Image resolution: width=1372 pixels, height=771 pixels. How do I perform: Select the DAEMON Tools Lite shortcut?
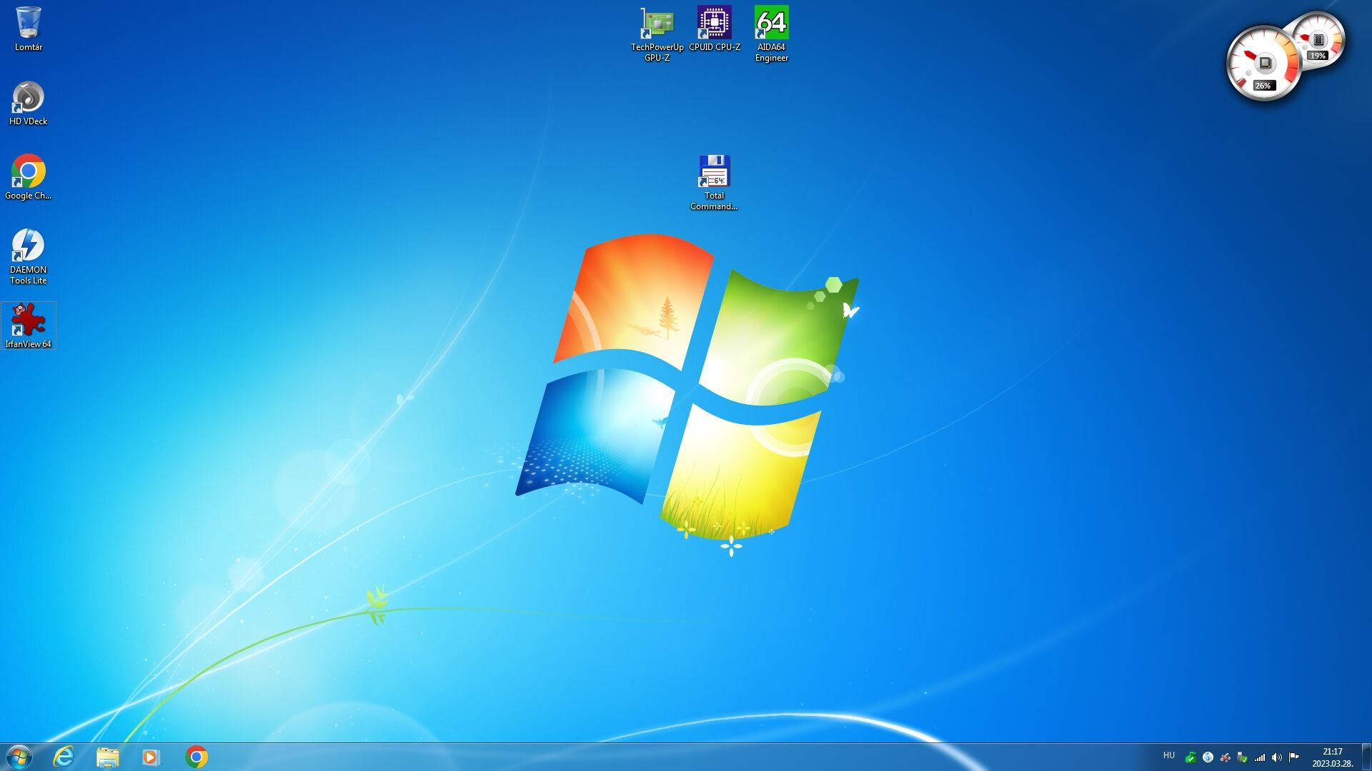click(29, 256)
